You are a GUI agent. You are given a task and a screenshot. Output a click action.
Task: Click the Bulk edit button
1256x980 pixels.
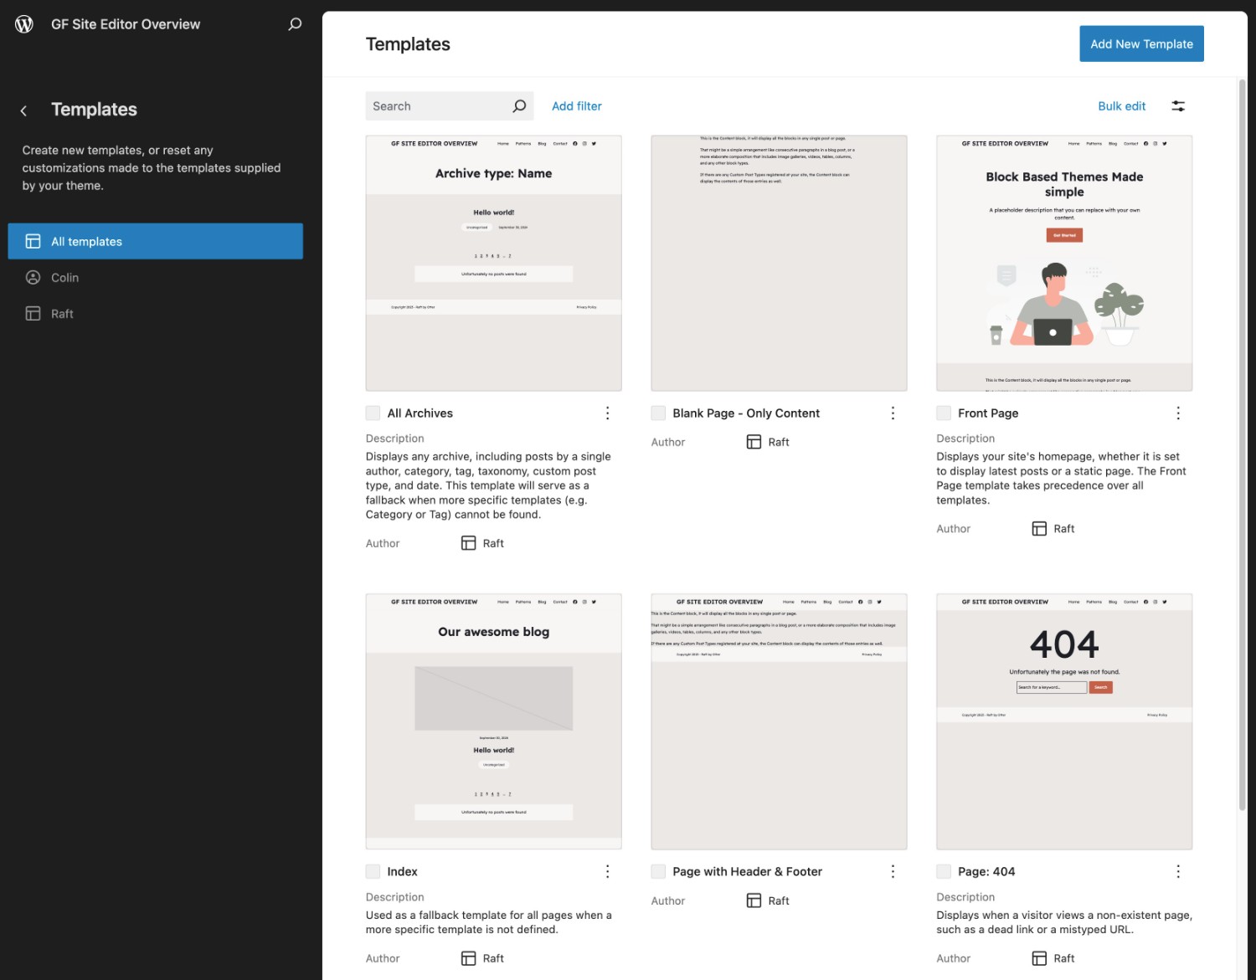1122,106
